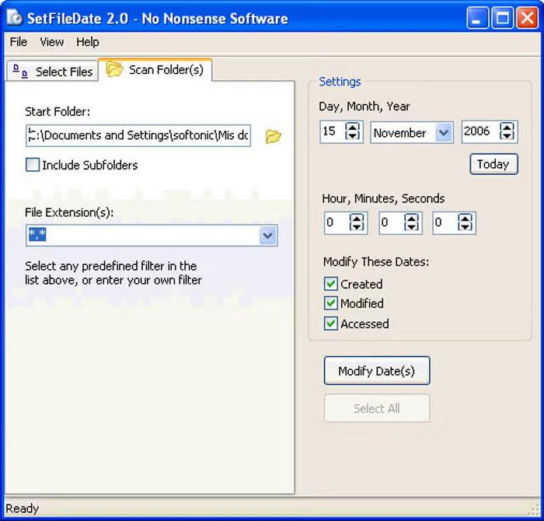Click the Start Folder path field
544x521 pixels.
coord(138,135)
